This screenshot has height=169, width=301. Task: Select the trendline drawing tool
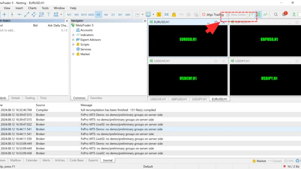(27, 14)
